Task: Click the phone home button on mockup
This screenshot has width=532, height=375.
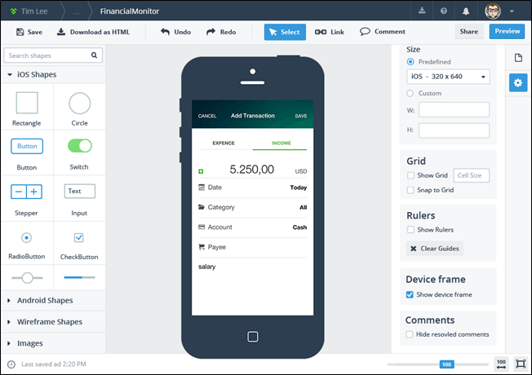Action: click(x=252, y=337)
